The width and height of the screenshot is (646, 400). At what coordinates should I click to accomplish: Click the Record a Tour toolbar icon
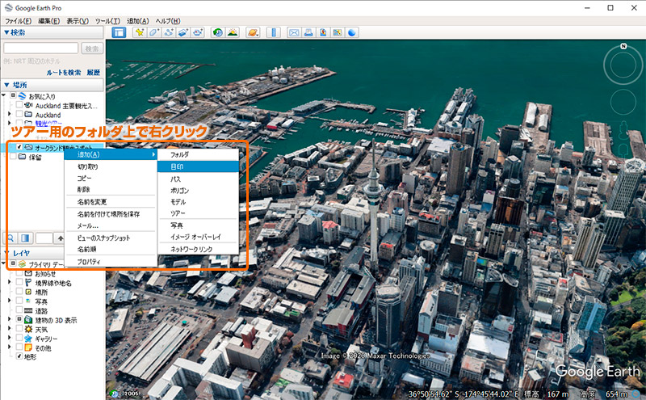pos(198,32)
